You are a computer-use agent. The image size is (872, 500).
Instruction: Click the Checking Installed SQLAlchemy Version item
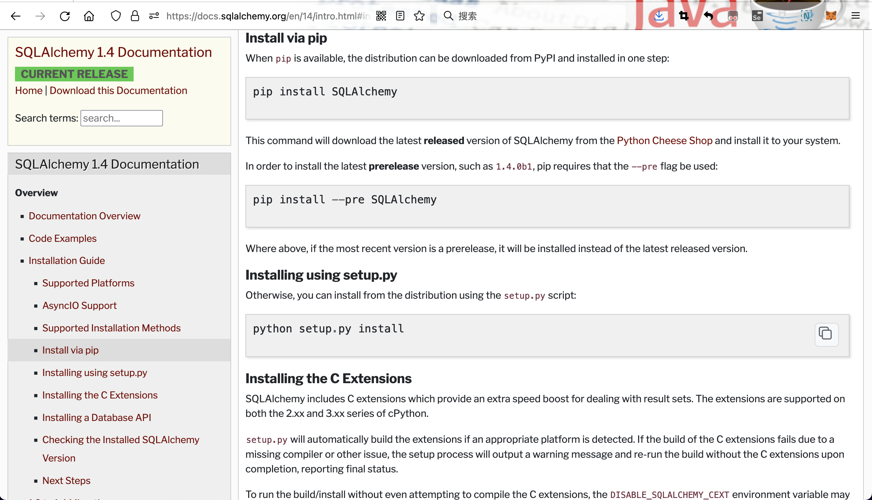pyautogui.click(x=121, y=449)
